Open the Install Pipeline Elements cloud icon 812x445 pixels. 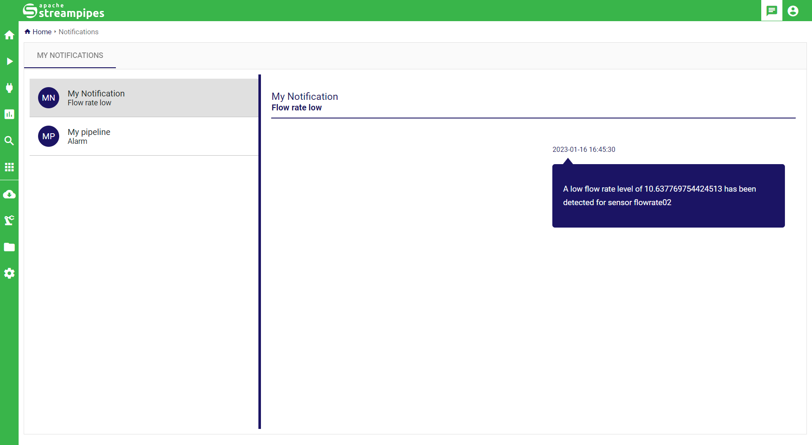click(9, 195)
